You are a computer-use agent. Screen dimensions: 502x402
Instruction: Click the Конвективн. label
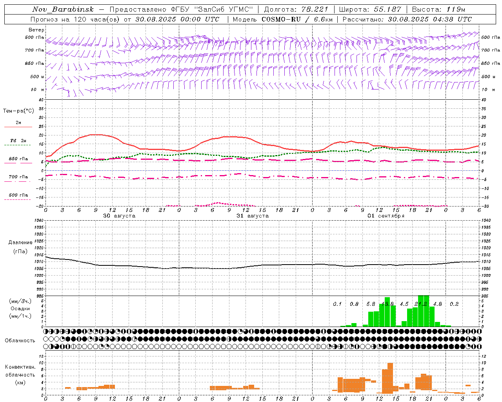coord(20,367)
